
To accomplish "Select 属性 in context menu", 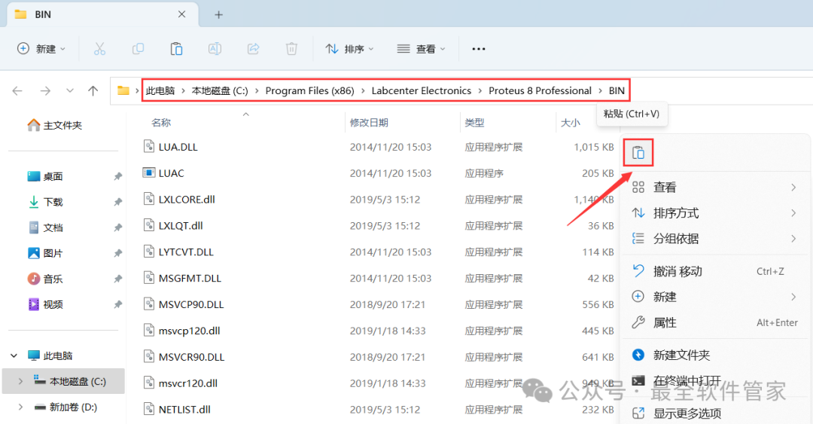I will [x=716, y=323].
